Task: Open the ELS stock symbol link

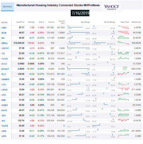Action: 4,74
